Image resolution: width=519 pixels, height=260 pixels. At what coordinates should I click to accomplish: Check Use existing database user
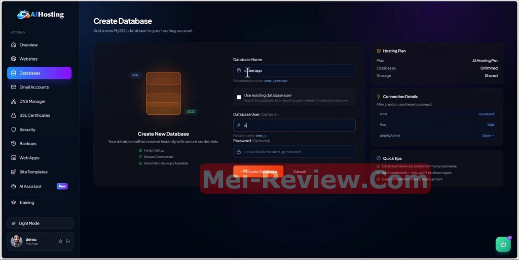239,97
